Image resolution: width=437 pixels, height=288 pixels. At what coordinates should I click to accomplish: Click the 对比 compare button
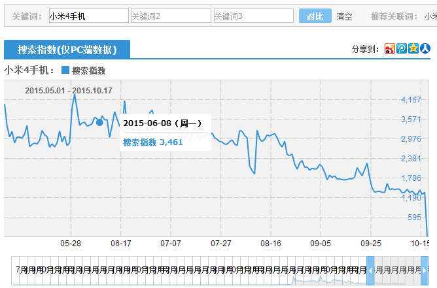point(315,16)
